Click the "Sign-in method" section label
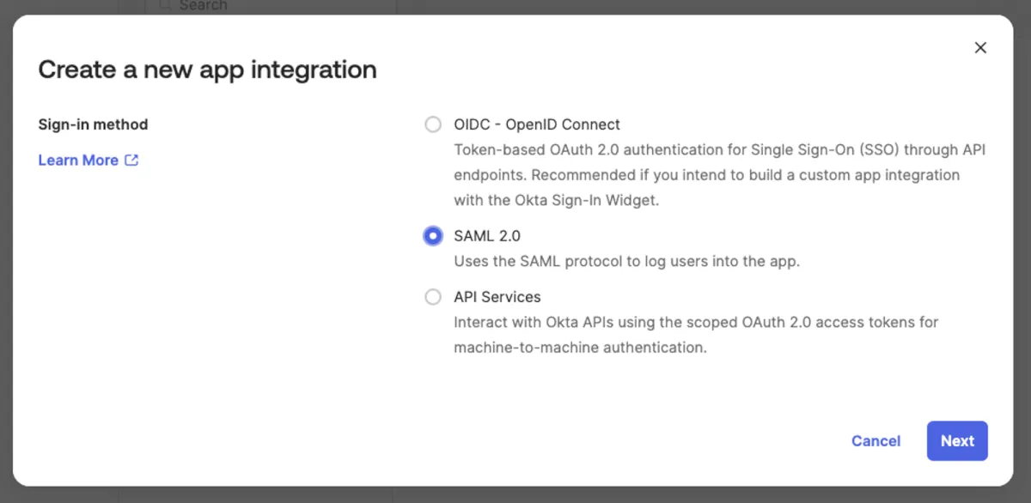The width and height of the screenshot is (1031, 503). coord(93,124)
